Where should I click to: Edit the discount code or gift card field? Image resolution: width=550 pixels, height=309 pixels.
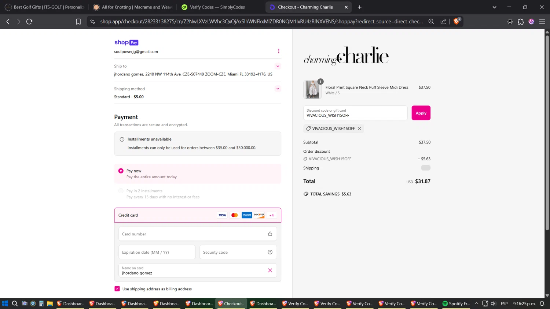coord(355,113)
